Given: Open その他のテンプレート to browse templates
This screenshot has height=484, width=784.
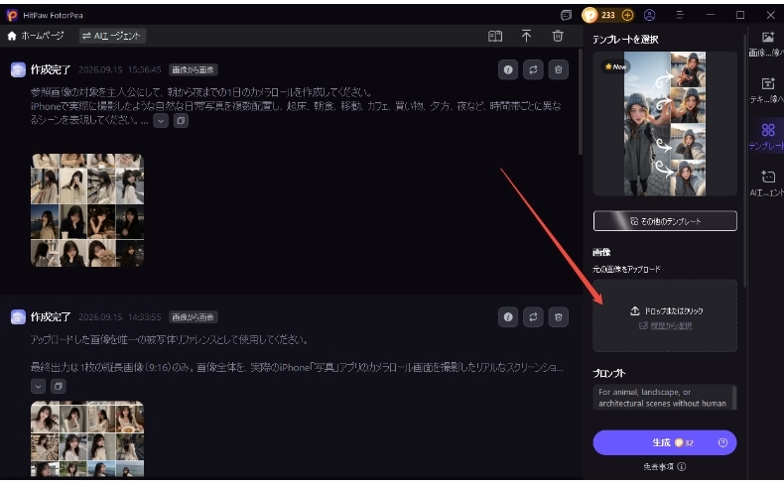Looking at the screenshot, I should [x=665, y=221].
